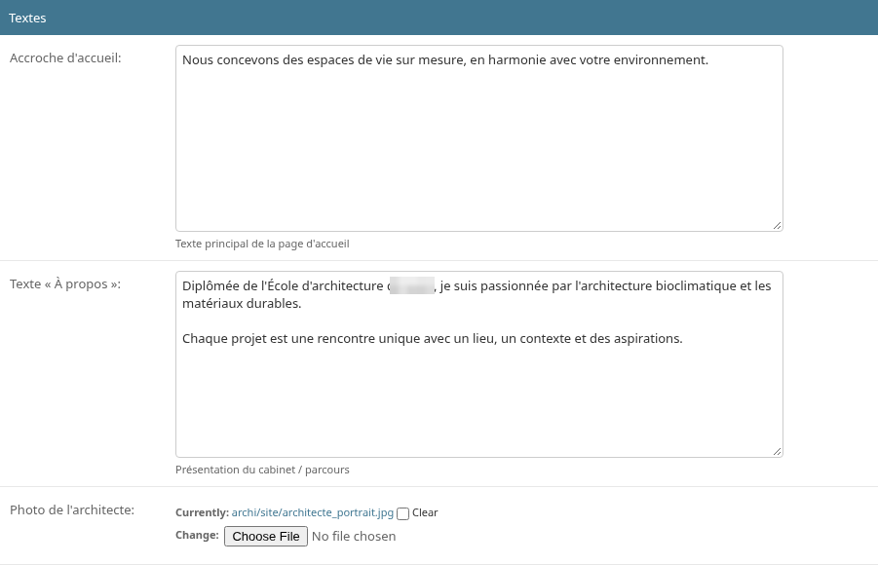Click help text "Présentation du cabinet / parcours"
The width and height of the screenshot is (878, 565).
(x=262, y=470)
